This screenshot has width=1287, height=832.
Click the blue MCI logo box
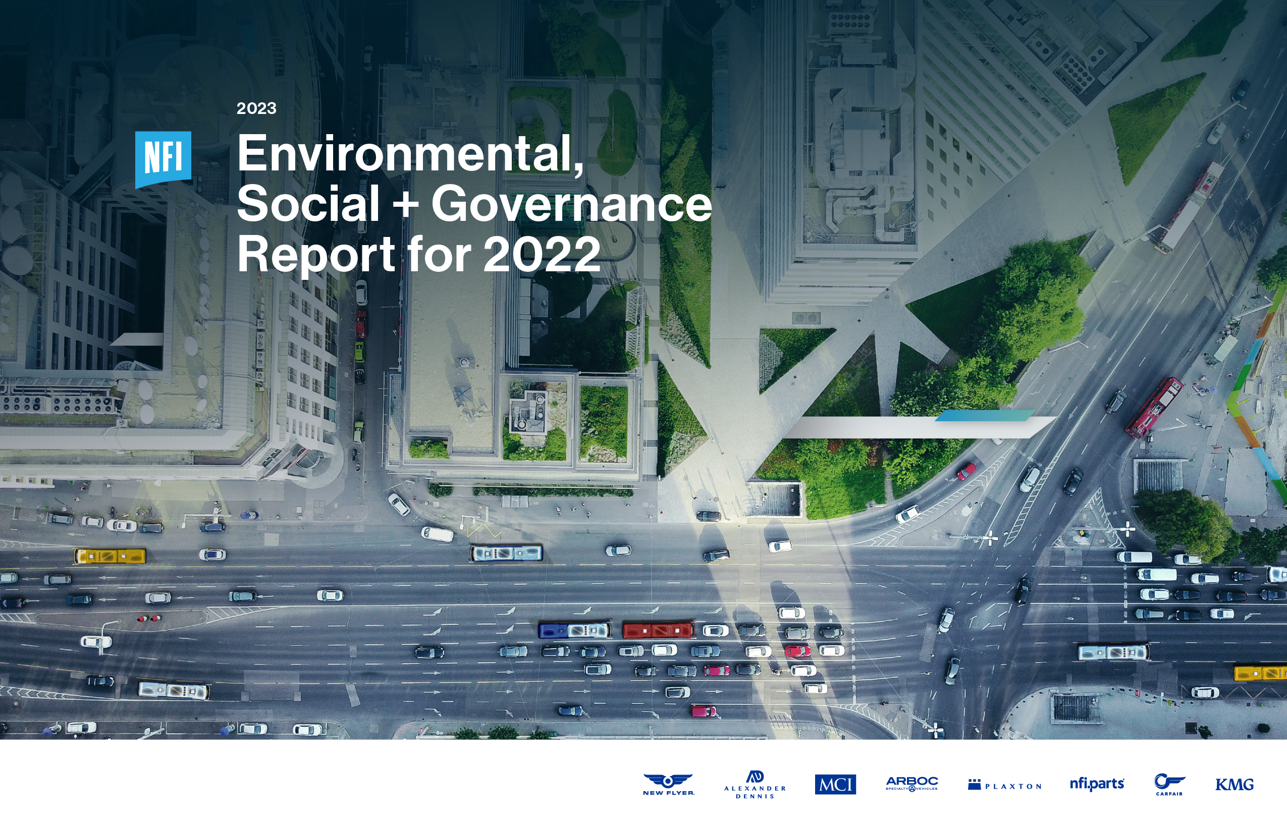[835, 785]
